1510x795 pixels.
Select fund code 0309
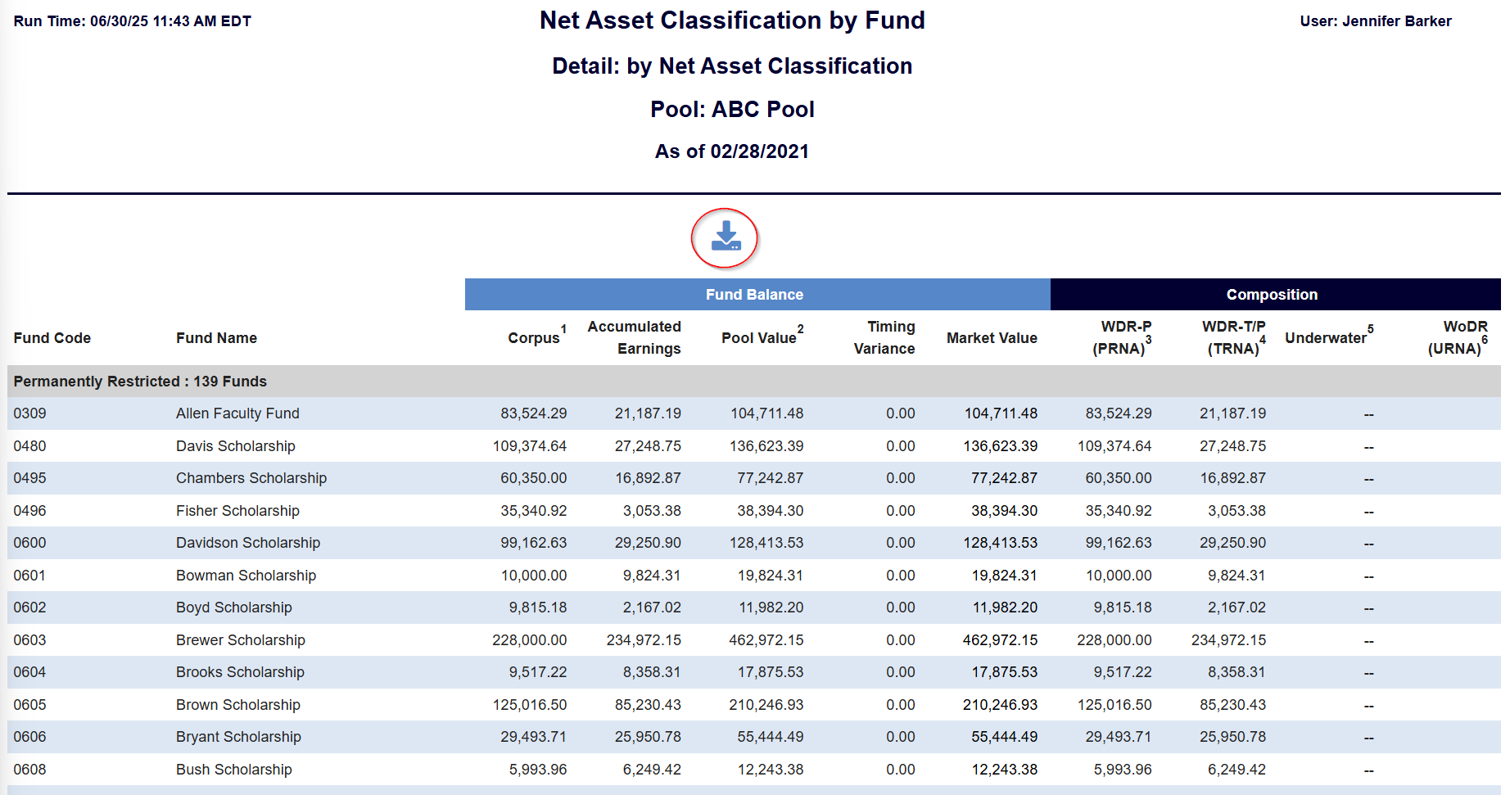[x=29, y=413]
